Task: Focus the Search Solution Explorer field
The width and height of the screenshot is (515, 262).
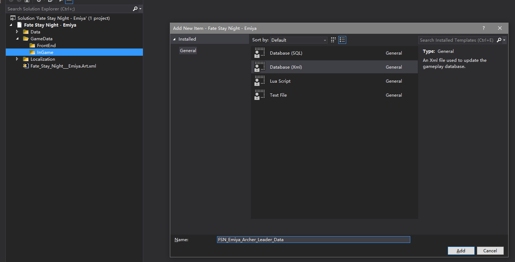Action: click(x=69, y=9)
